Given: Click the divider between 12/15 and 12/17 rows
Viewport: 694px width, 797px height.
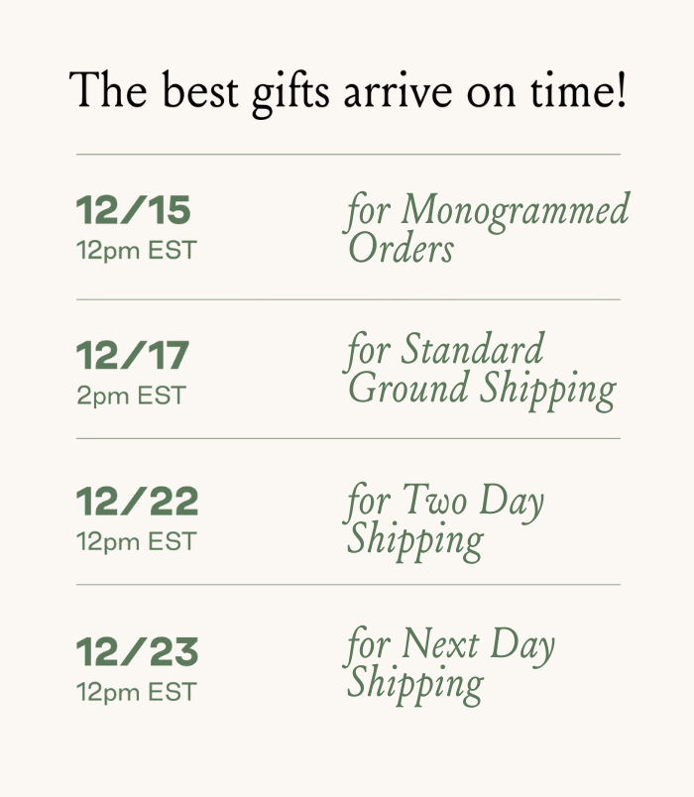Looking at the screenshot, I should [347, 299].
